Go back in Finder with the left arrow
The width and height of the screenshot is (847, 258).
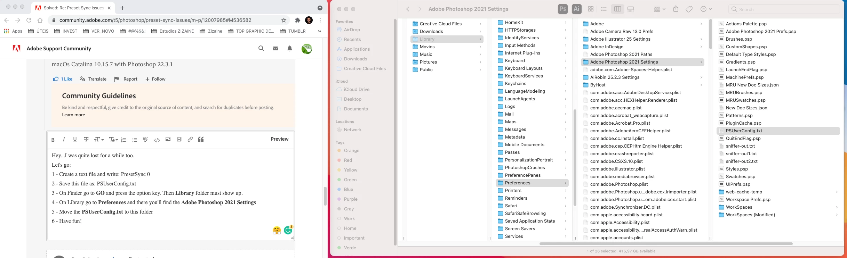408,9
